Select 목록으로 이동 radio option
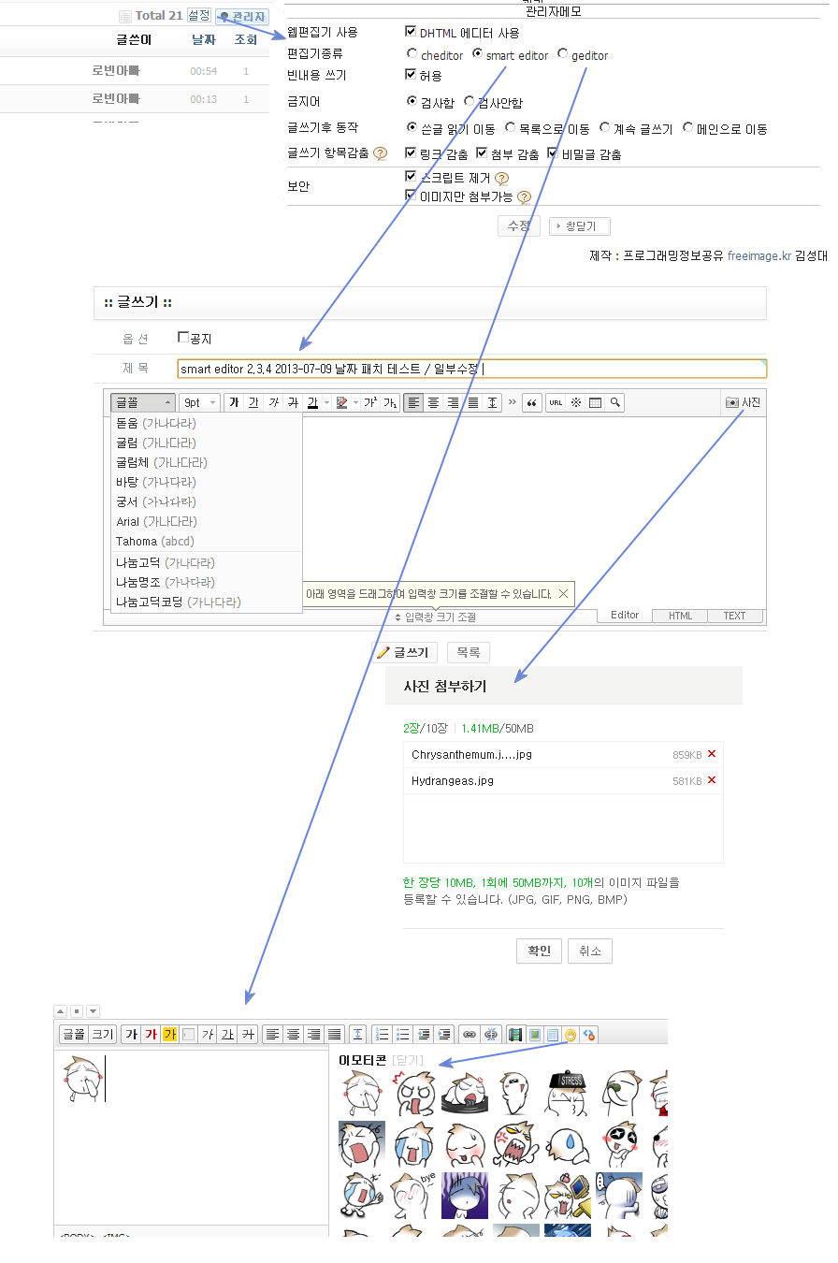Image resolution: width=838 pixels, height=1263 pixels. point(510,127)
